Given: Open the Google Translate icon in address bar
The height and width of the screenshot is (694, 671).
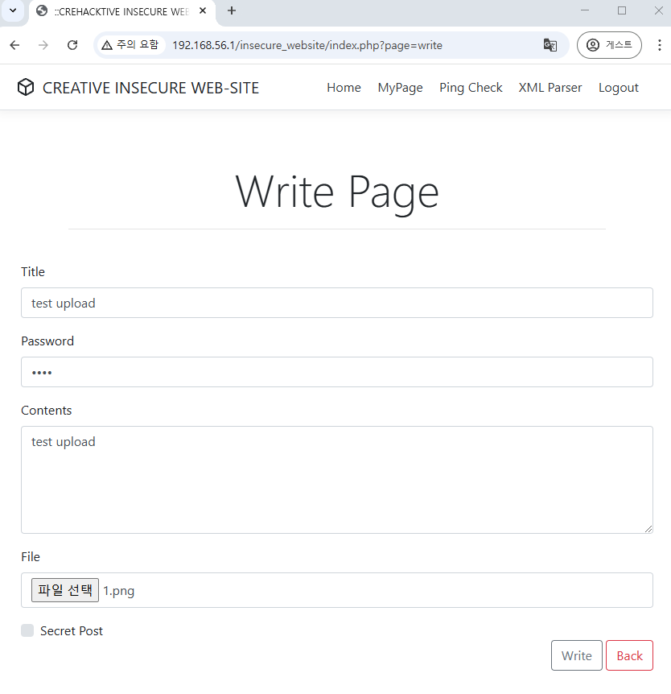Looking at the screenshot, I should tap(550, 45).
